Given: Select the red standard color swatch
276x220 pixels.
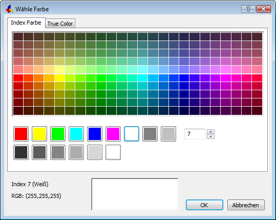Looking at the screenshot, I should tap(21, 134).
